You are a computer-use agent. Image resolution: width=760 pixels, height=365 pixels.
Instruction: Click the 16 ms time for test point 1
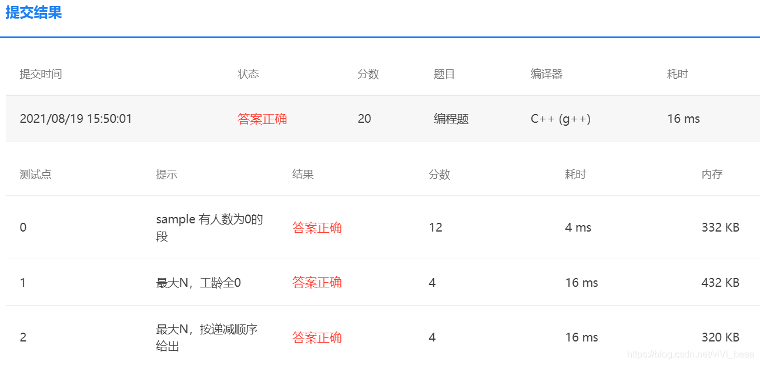581,283
